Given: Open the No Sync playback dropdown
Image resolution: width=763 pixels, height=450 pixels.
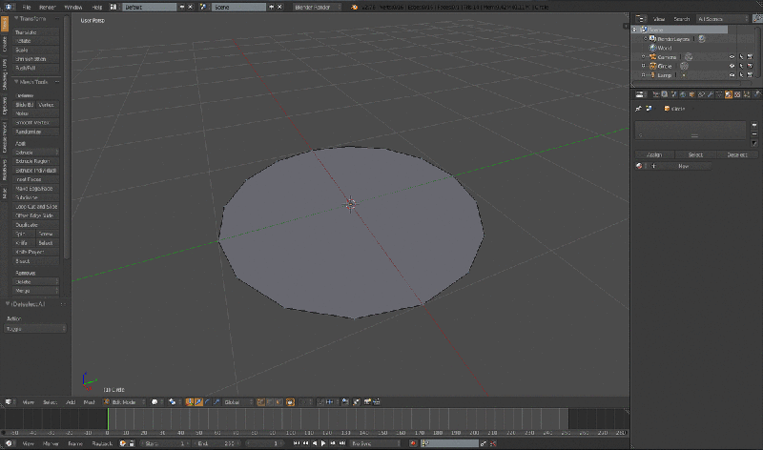Looking at the screenshot, I should click(x=374, y=443).
